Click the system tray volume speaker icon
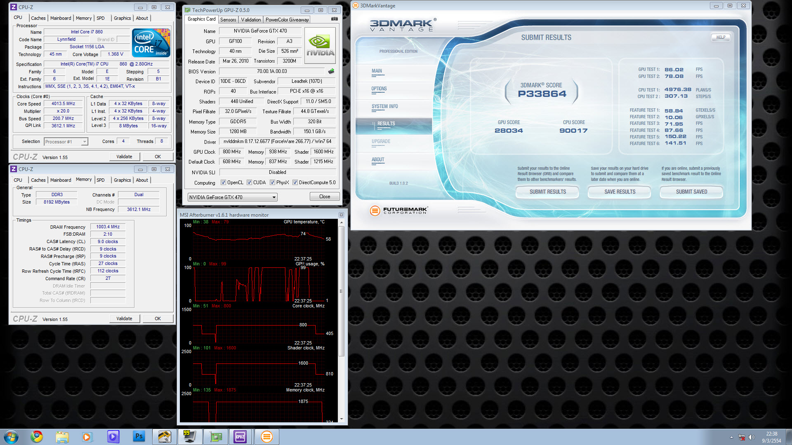The width and height of the screenshot is (792, 445). click(x=751, y=437)
